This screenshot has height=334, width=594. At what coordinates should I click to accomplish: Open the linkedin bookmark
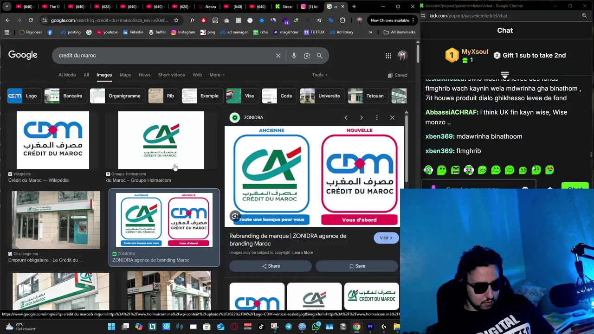(x=133, y=32)
